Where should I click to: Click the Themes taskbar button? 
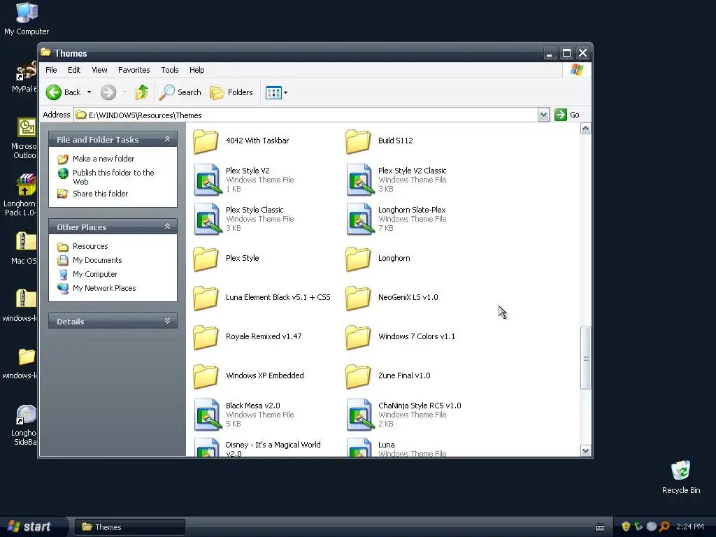coord(129,527)
